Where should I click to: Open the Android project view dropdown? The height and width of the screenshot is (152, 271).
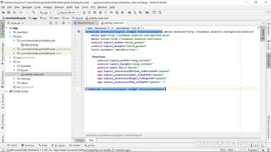(15, 23)
